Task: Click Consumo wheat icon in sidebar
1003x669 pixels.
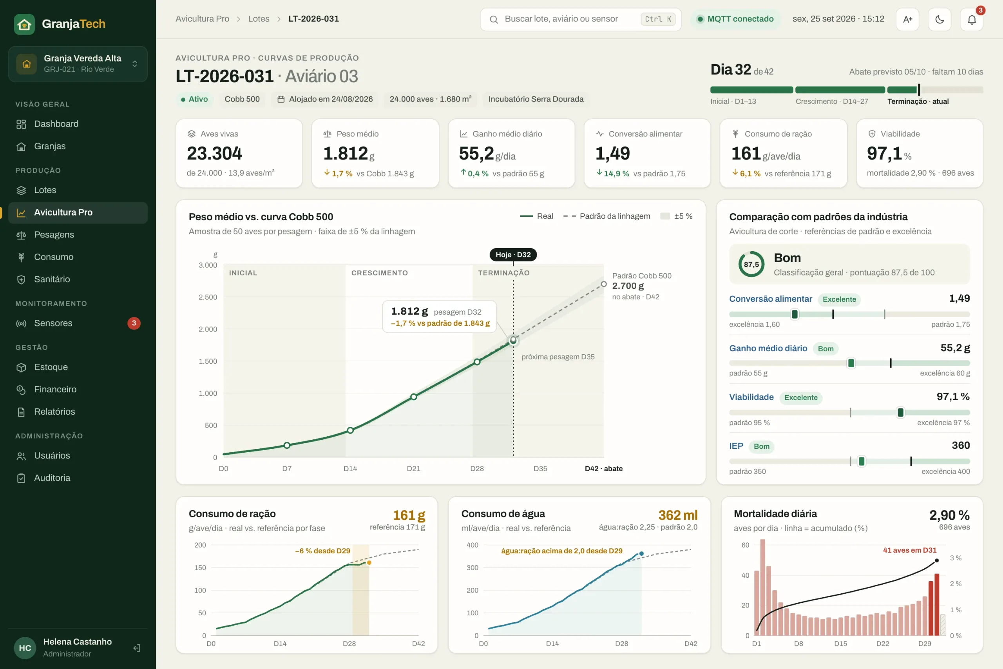Action: [21, 257]
